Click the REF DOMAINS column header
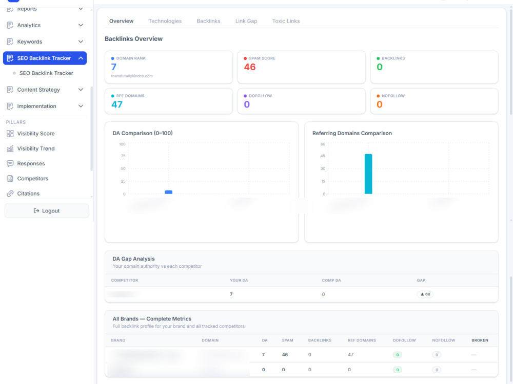 (362, 340)
